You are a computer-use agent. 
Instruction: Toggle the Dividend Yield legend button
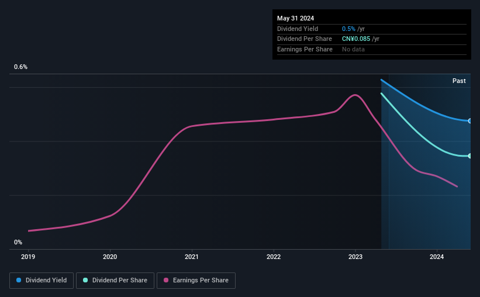tap(42, 281)
